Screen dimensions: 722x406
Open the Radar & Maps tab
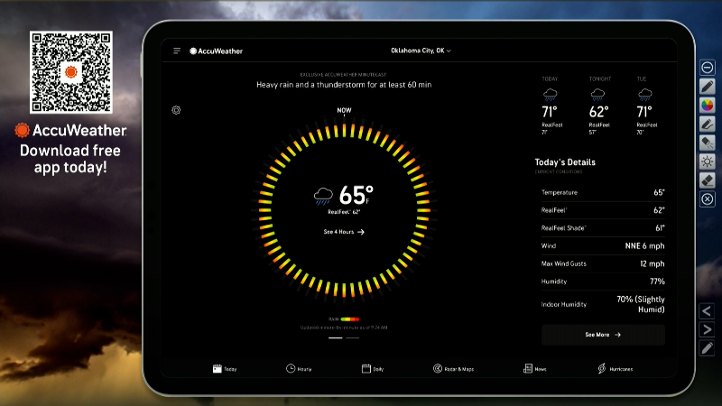pyautogui.click(x=454, y=369)
